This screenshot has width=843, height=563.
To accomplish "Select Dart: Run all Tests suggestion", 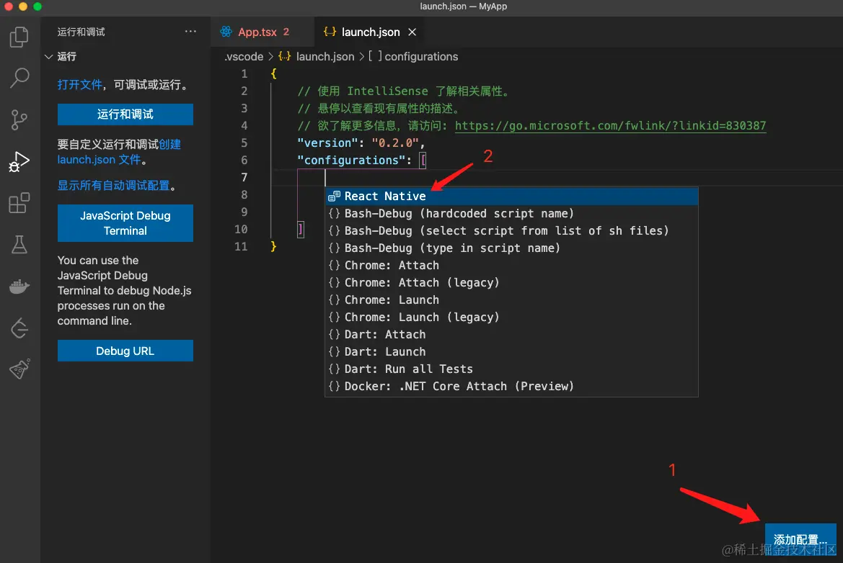I will (x=511, y=369).
